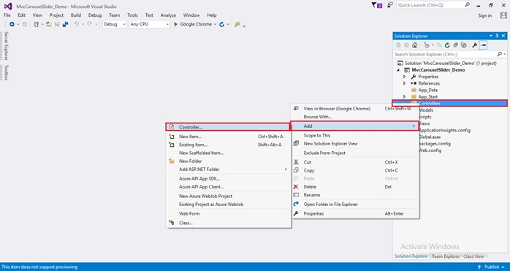The image size is (510, 271).
Task: Pin the Solution Explorer panel with auto-hide icon
Action: 497,36
